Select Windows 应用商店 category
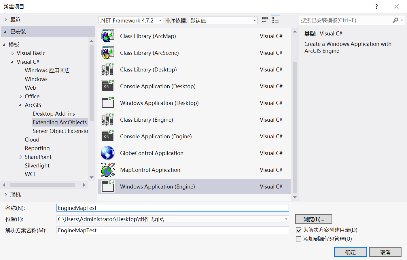Viewport: 407px width, 260px height. point(47,70)
